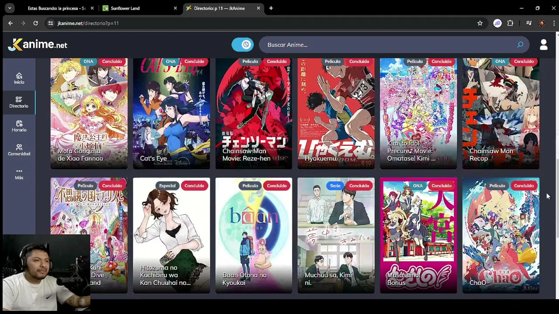Click the Especial badge on Hitozuma card
The height and width of the screenshot is (314, 559).
point(167,186)
